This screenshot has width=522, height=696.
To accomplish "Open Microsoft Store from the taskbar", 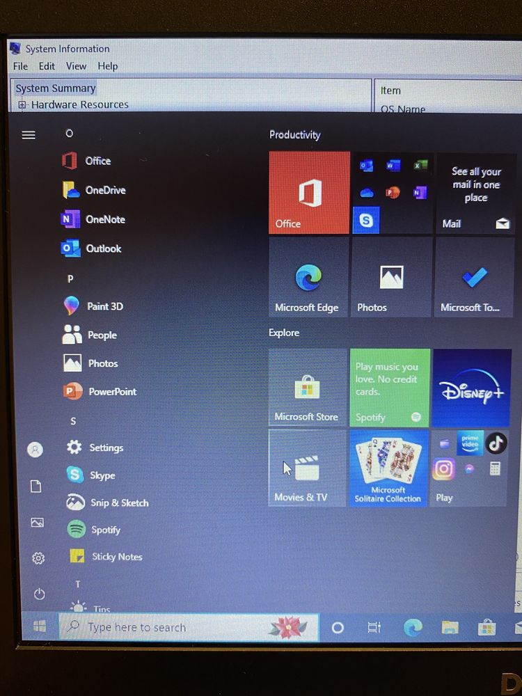I will pyautogui.click(x=487, y=628).
